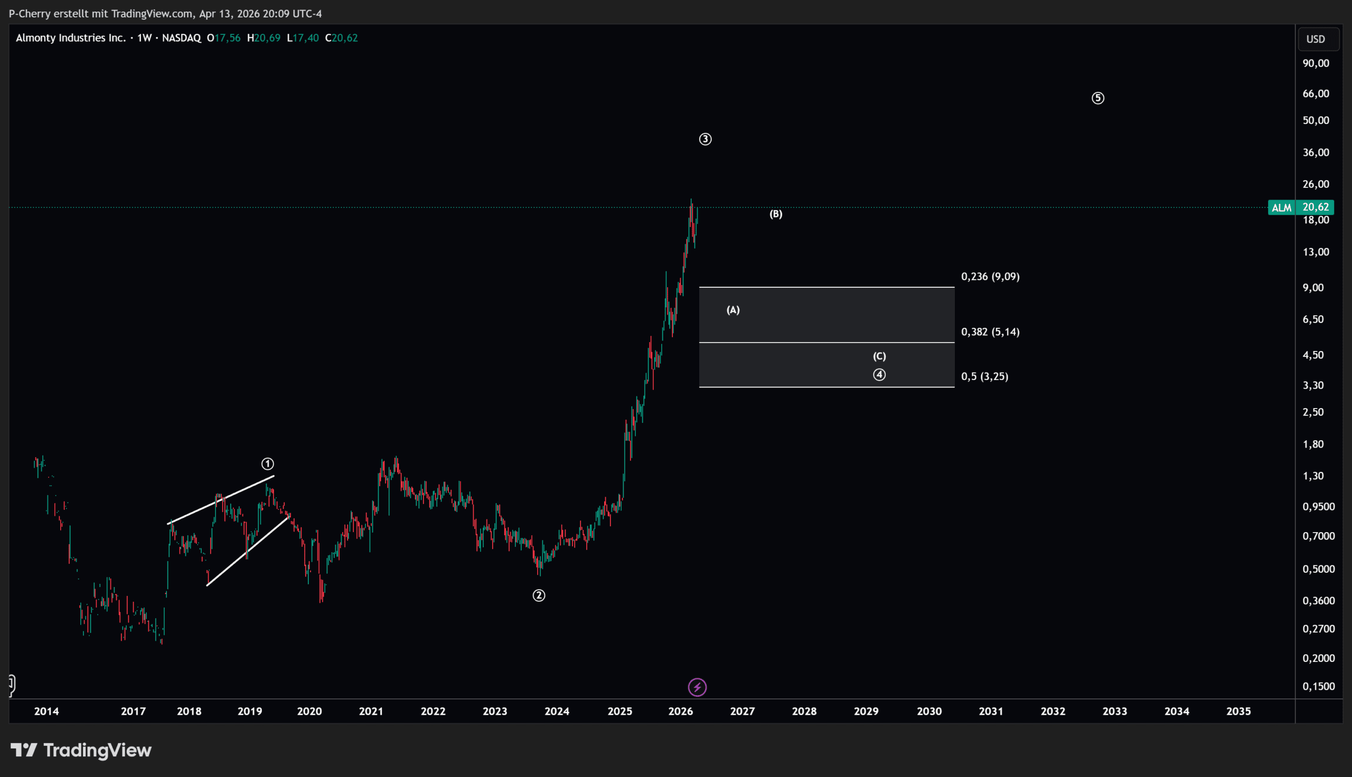Image resolution: width=1352 pixels, height=777 pixels.
Task: Click the 2026 marker on time axis
Action: (681, 712)
